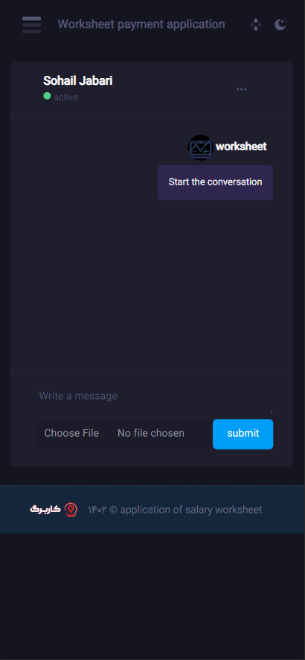This screenshot has height=660, width=305.
Task: Click the red location pin footer icon
Action: [x=71, y=510]
